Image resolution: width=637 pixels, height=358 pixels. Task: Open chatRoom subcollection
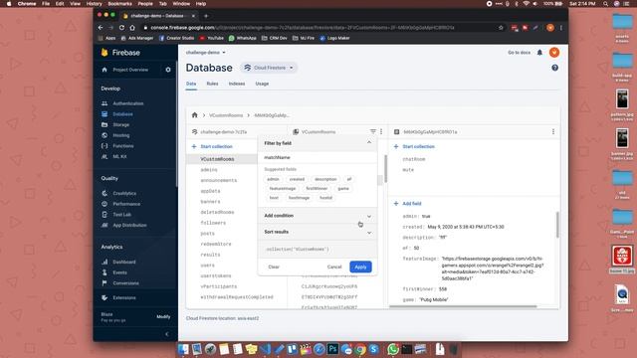(414, 159)
